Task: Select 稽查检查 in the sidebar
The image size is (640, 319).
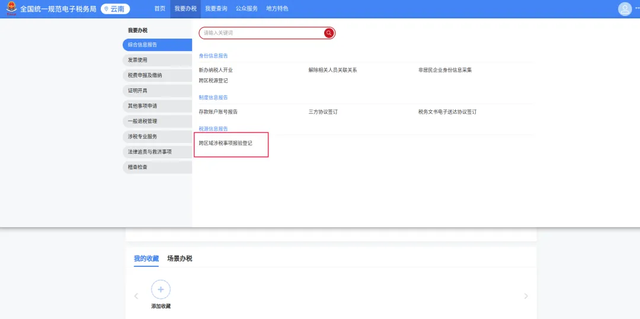Action: 157,167
